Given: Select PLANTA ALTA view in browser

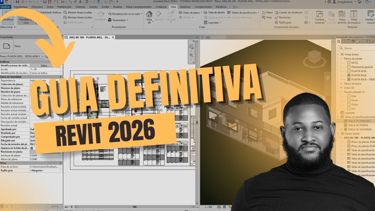Looking at the screenshot, I should tap(359, 71).
